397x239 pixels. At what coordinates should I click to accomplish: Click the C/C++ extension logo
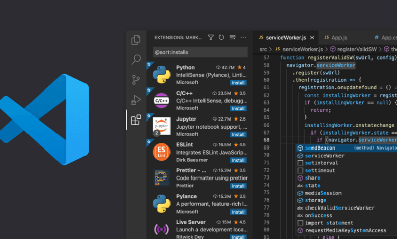coord(161,100)
